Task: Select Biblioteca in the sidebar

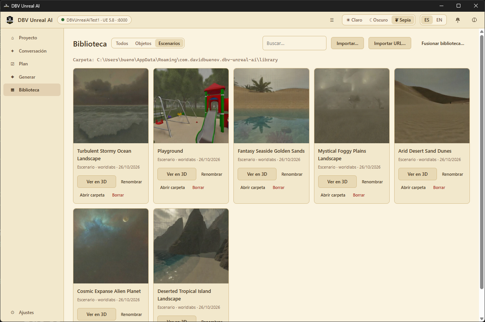Action: click(32, 90)
